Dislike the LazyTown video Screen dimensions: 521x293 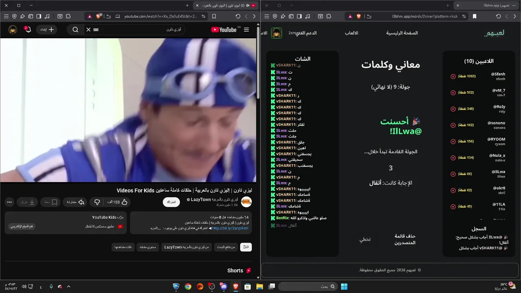click(x=97, y=202)
